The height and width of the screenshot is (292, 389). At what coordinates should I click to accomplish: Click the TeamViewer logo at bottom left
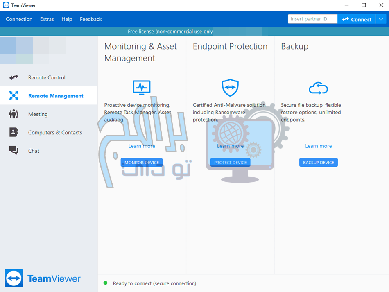(x=43, y=279)
